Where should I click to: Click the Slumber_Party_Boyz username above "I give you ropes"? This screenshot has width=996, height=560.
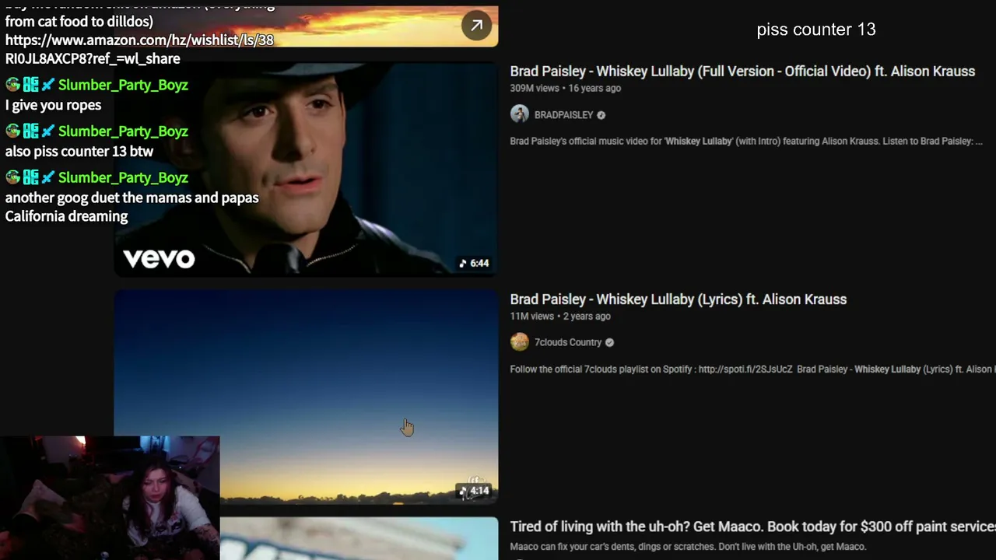(x=123, y=85)
